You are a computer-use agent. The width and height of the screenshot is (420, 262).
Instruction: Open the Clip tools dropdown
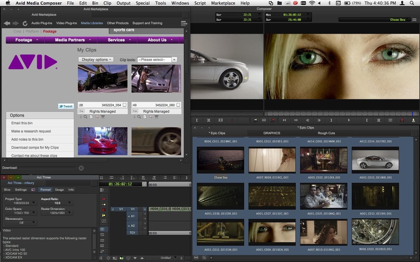(x=157, y=60)
